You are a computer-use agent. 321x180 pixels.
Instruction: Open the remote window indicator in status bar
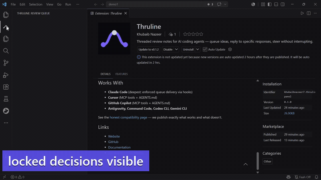point(4,177)
